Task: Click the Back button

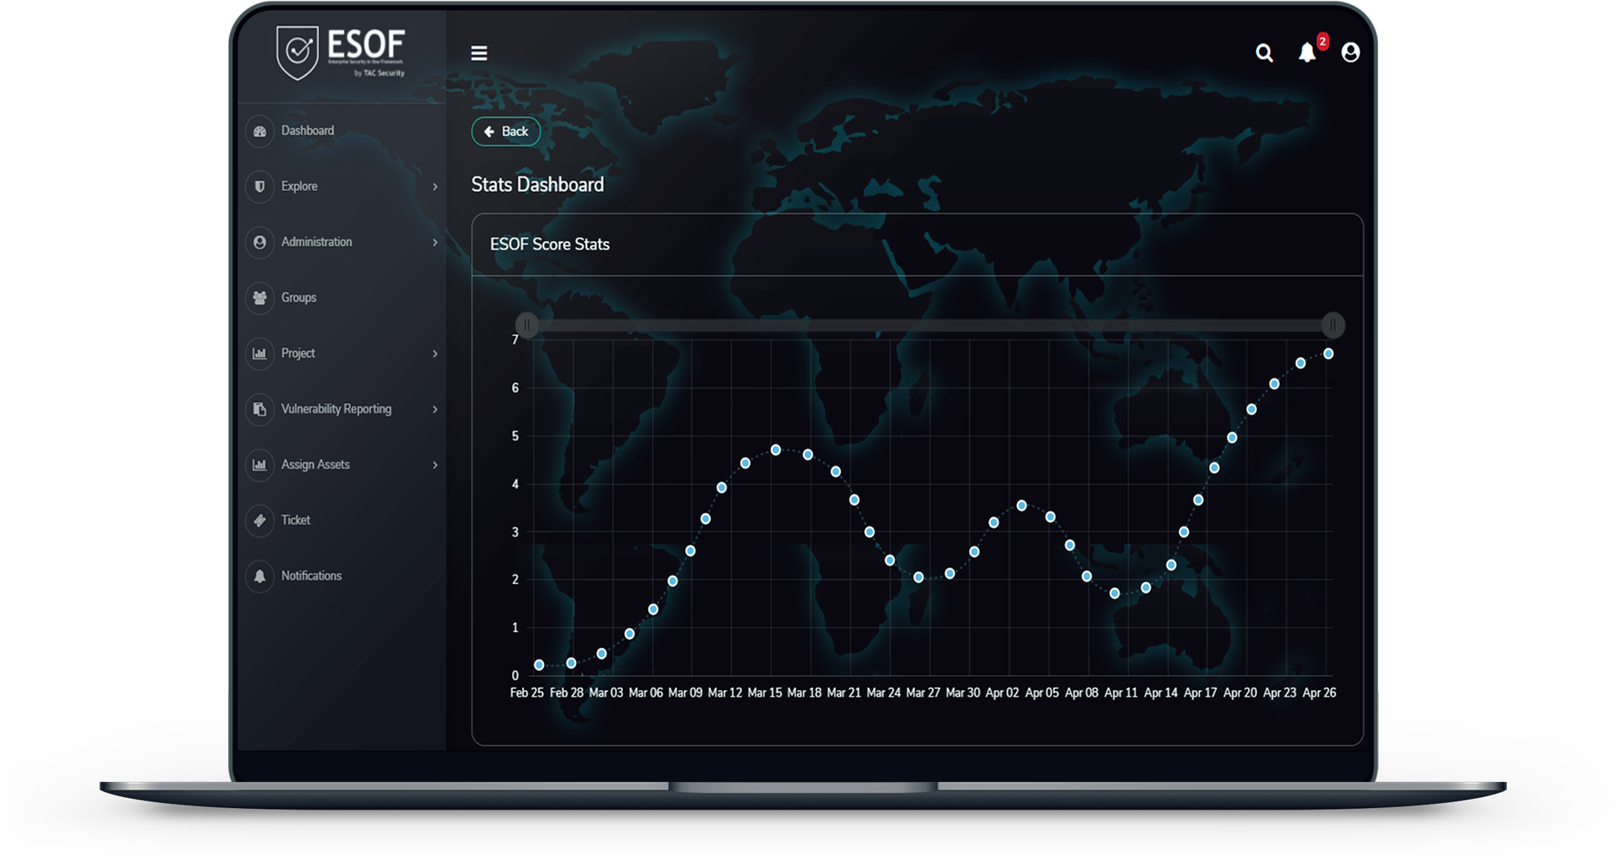Action: [x=506, y=132]
